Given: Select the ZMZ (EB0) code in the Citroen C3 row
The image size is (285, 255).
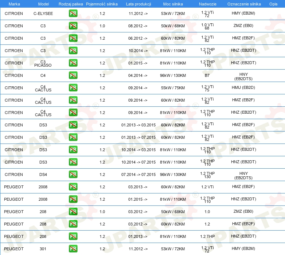Looking at the screenshot, I should click(243, 25).
